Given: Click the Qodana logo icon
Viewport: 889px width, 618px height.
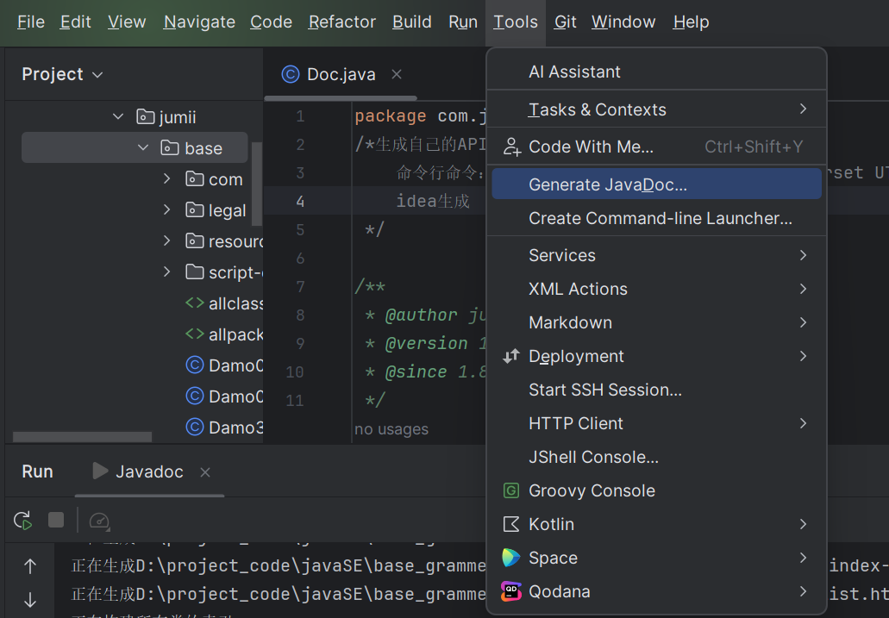Looking at the screenshot, I should click(511, 591).
